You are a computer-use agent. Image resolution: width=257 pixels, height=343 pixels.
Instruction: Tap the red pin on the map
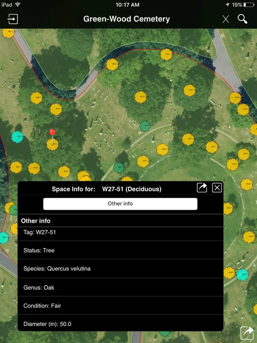coord(52,132)
